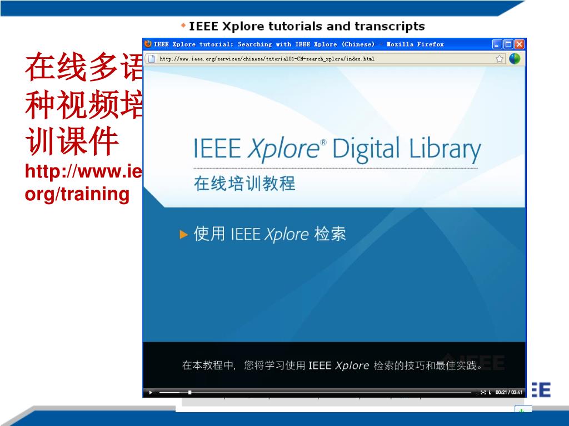
Task: Move the video progress slider handle
Action: (x=189, y=392)
